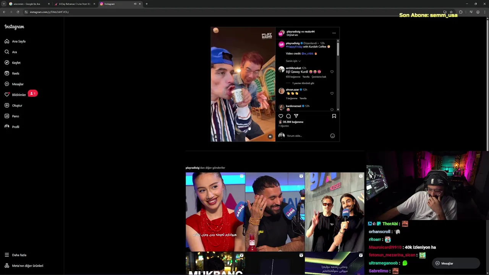
Task: Bookmark page with star icon
Action: [452, 12]
